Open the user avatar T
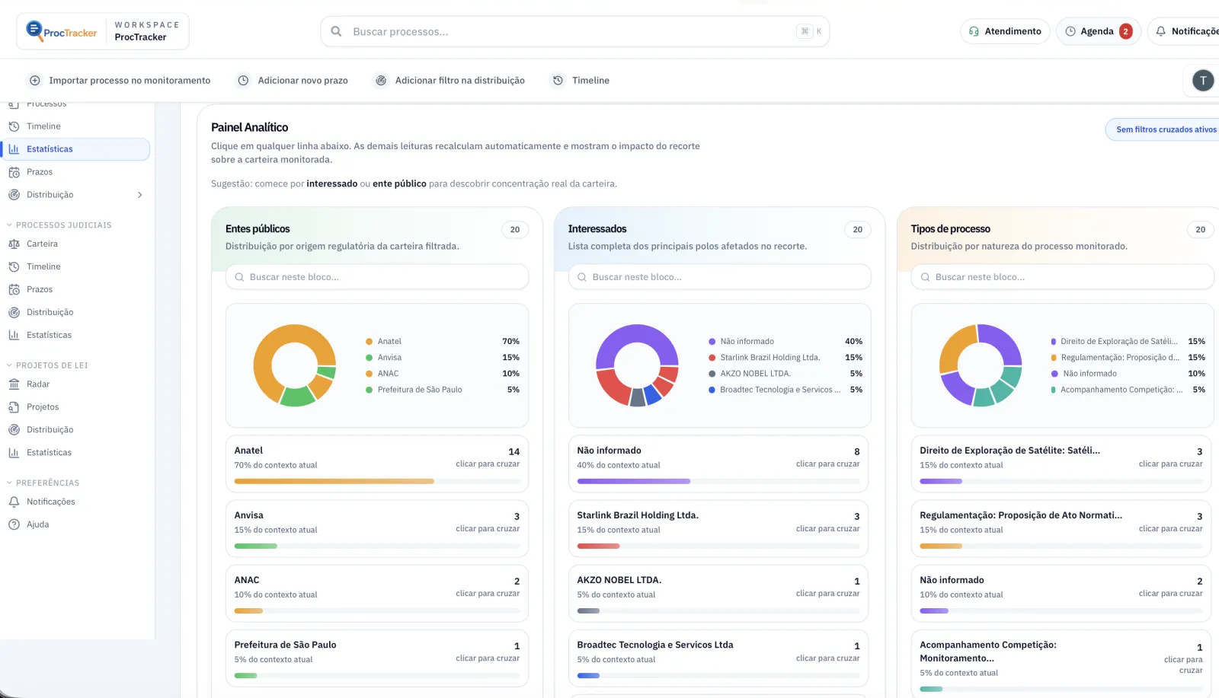1219x698 pixels. tap(1203, 81)
